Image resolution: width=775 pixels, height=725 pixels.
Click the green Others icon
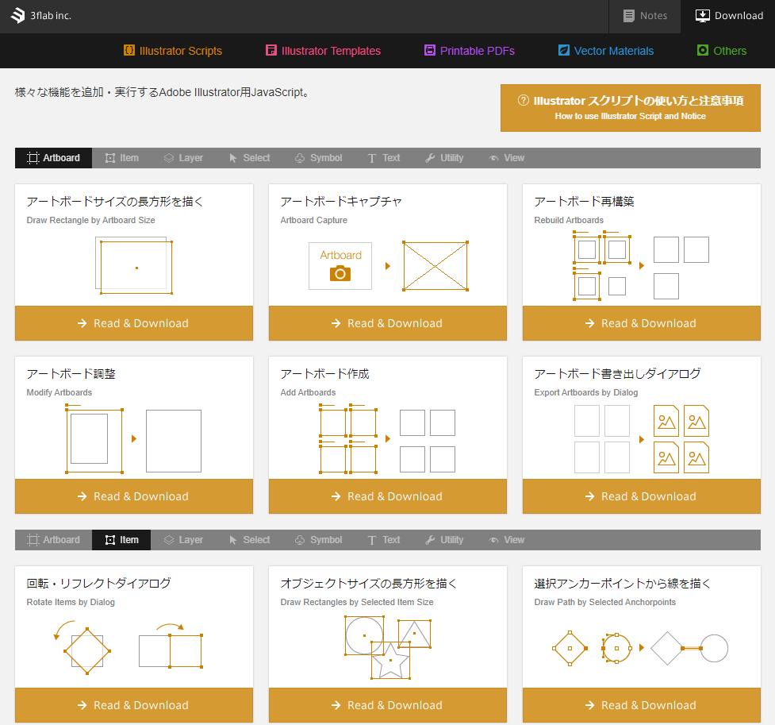coord(702,51)
